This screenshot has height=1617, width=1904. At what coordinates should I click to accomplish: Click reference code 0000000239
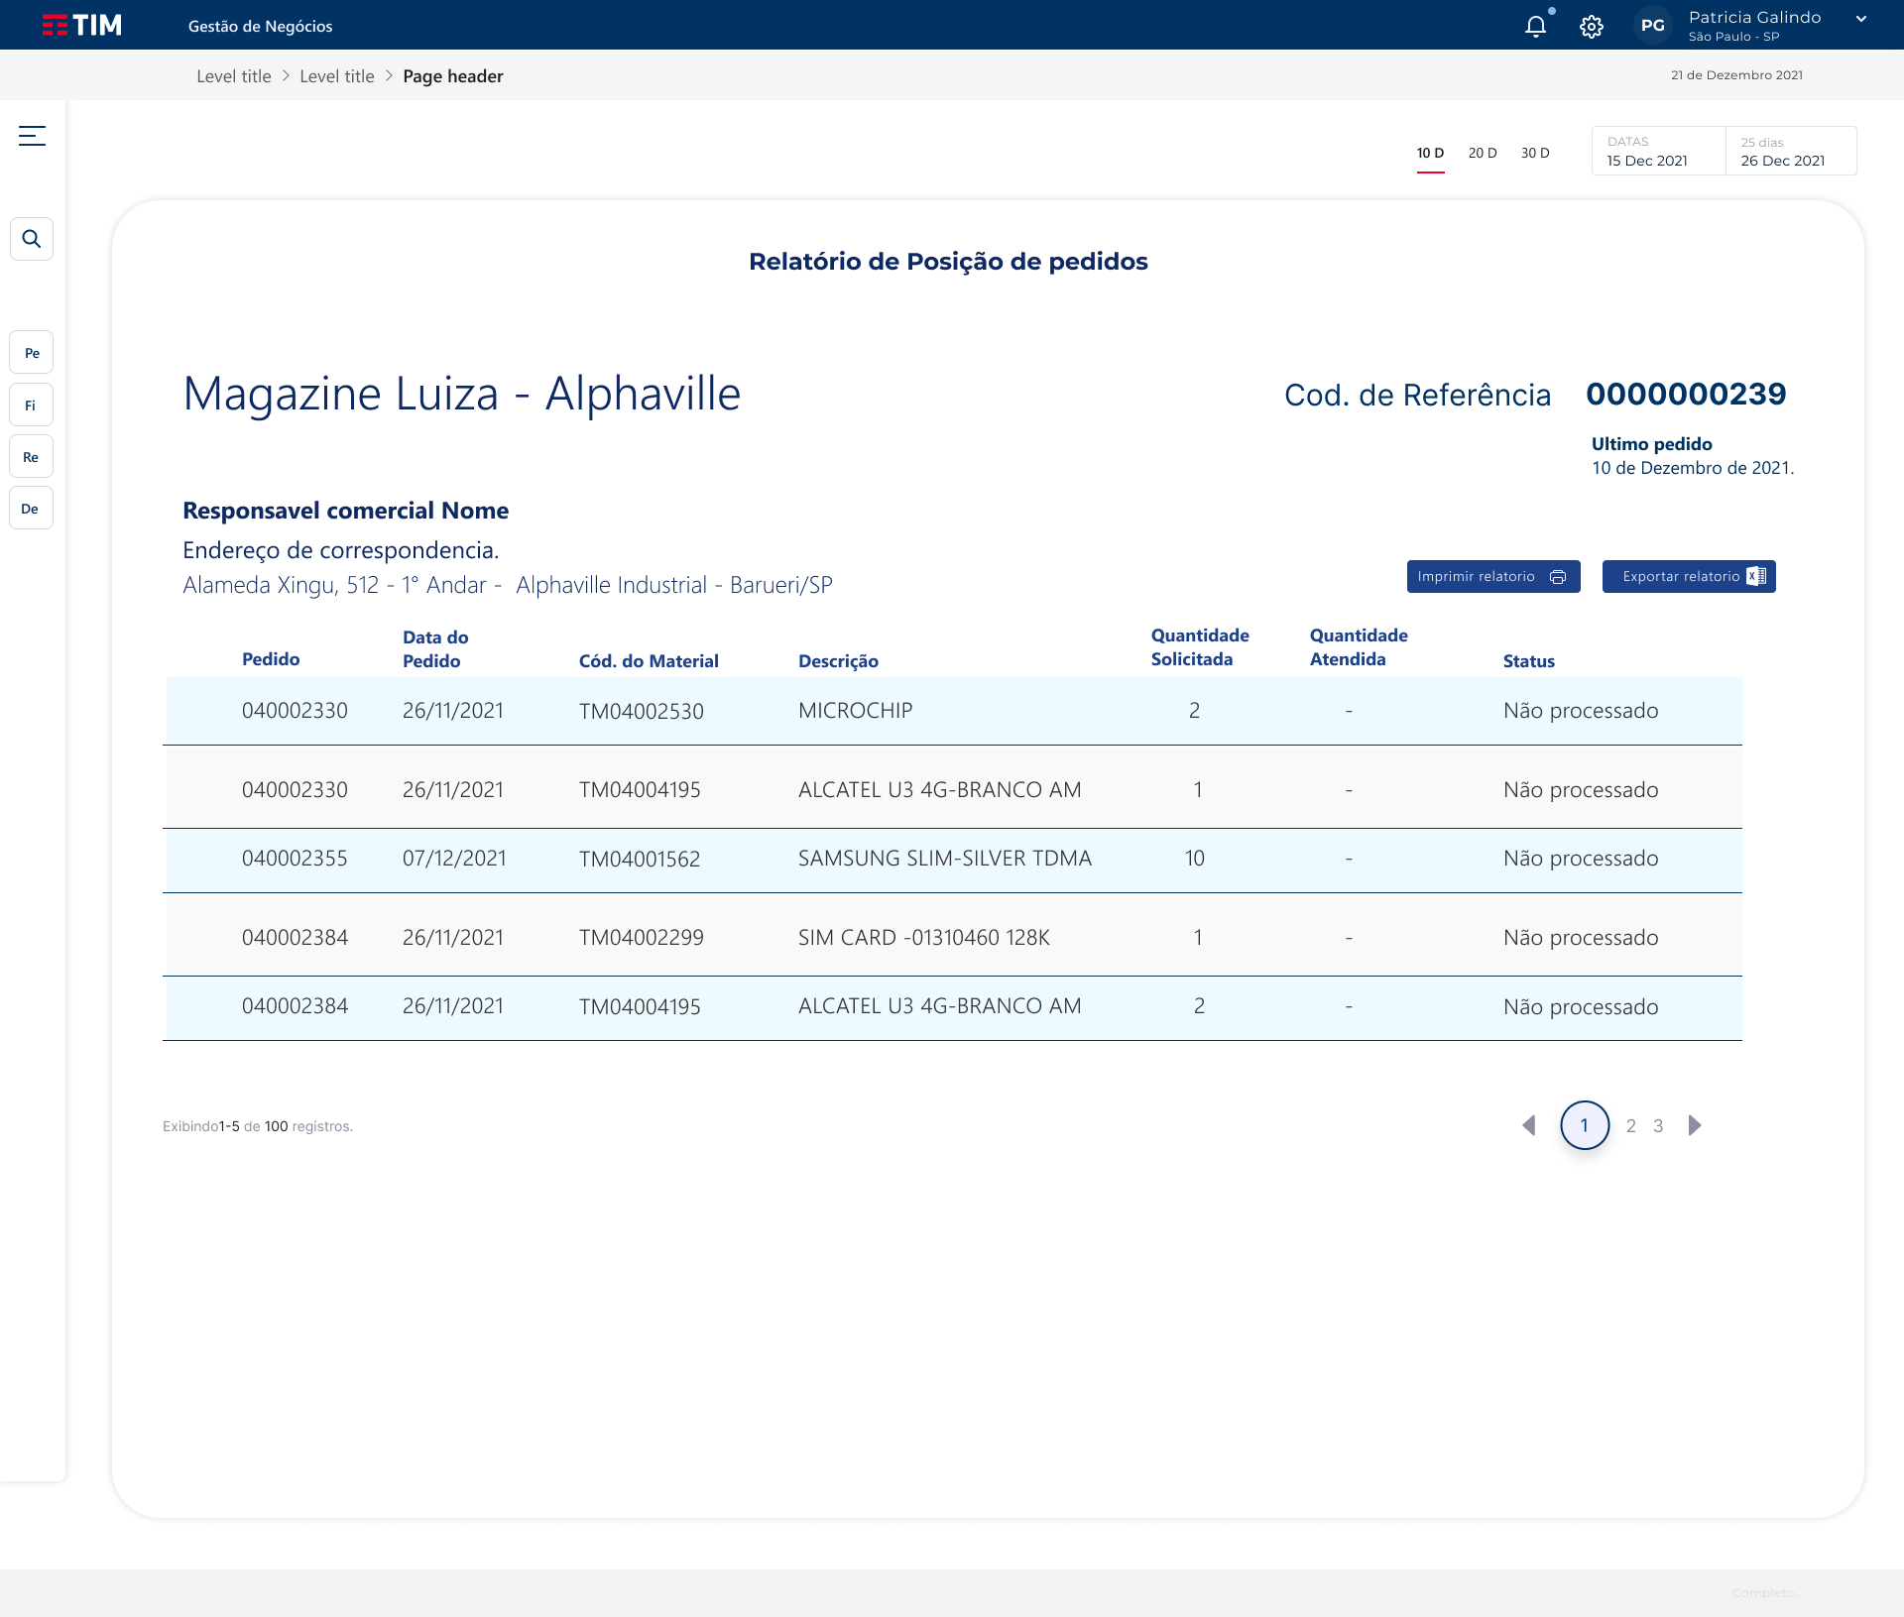(x=1686, y=394)
